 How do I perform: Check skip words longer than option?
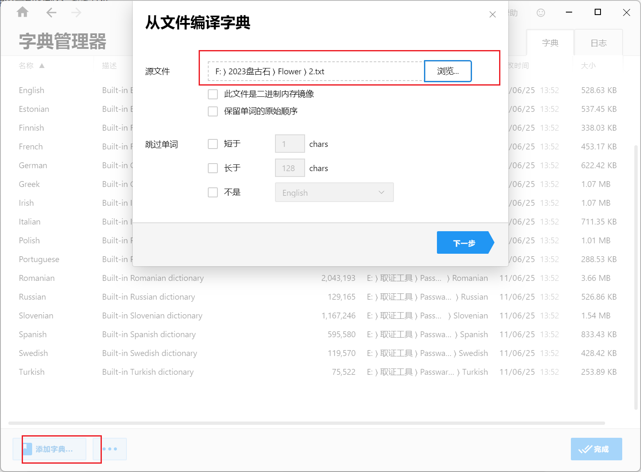point(213,168)
